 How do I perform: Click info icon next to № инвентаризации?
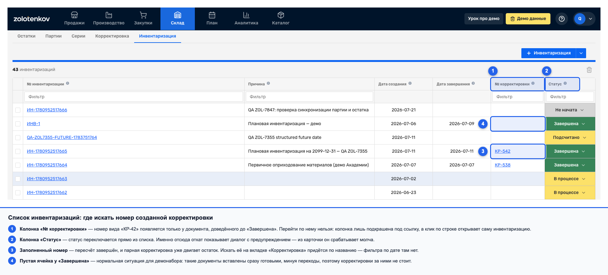point(68,84)
